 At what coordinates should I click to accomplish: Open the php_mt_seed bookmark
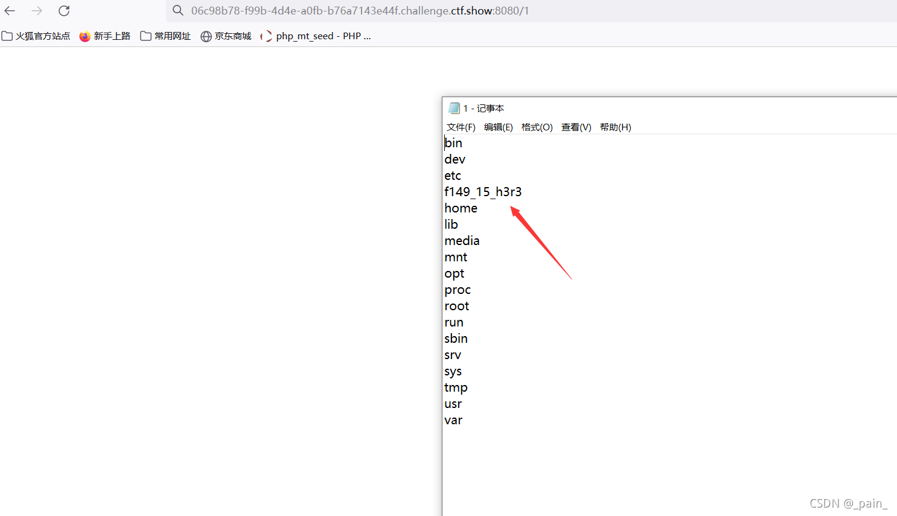316,36
